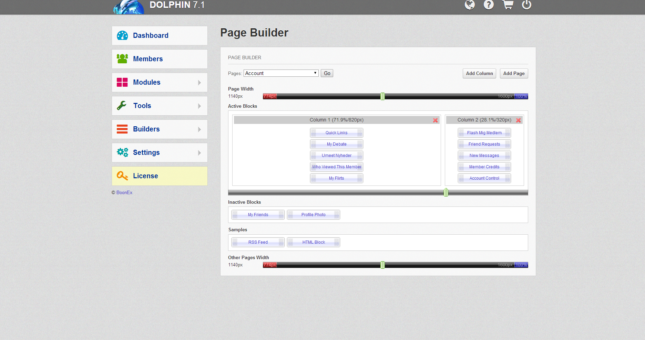Click the green Members people icon
This screenshot has height=340, width=645.
[122, 59]
